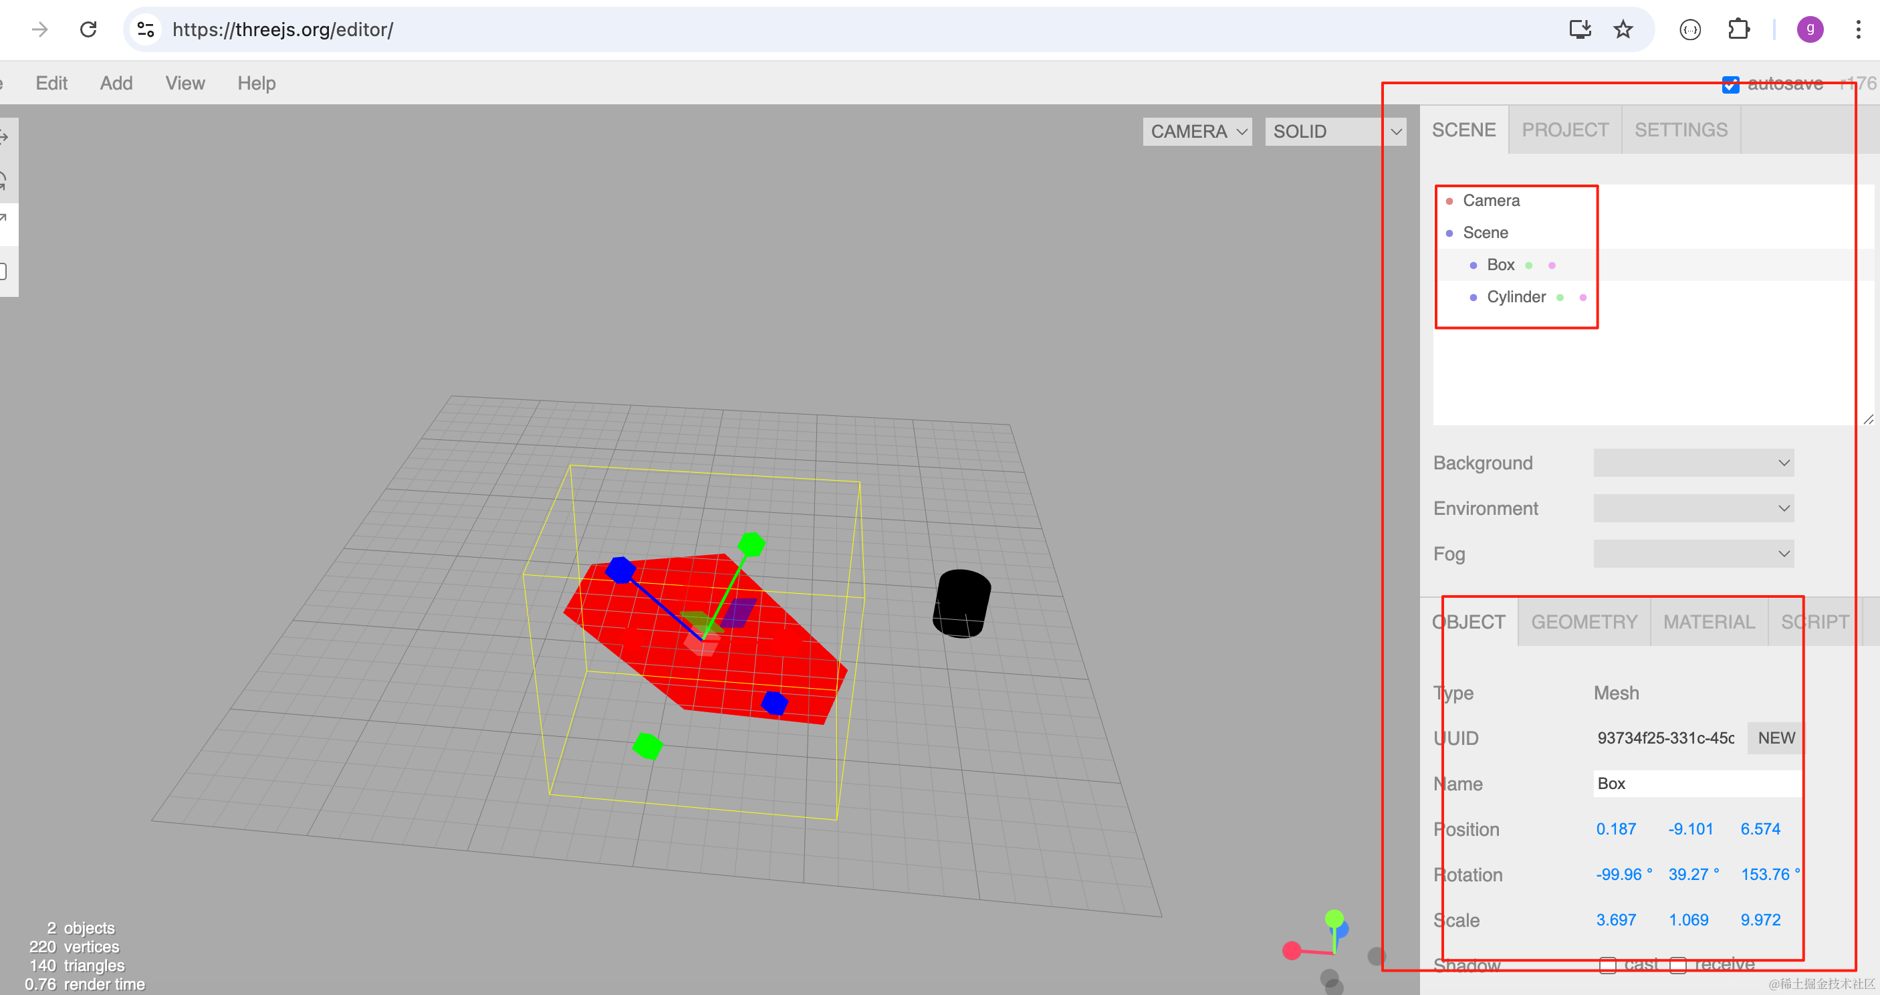Click the Scale X value 3.697
The image size is (1880, 995).
[x=1616, y=920]
